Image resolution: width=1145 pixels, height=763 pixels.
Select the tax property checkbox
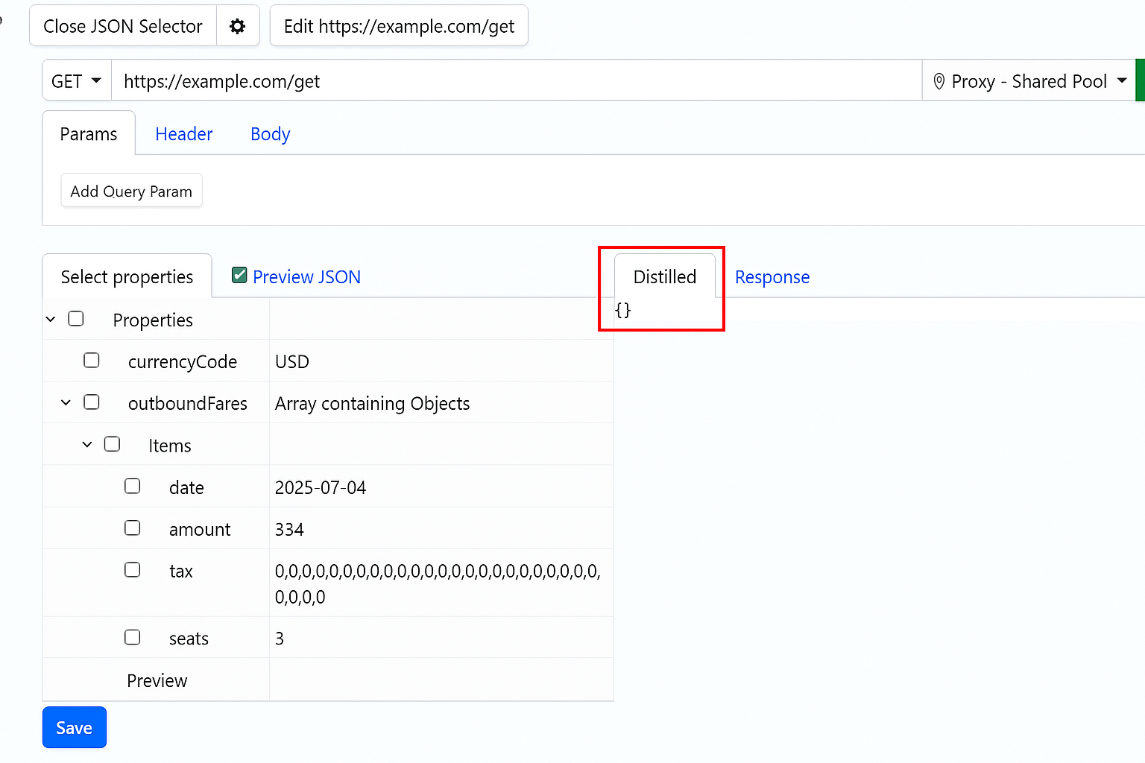(132, 569)
